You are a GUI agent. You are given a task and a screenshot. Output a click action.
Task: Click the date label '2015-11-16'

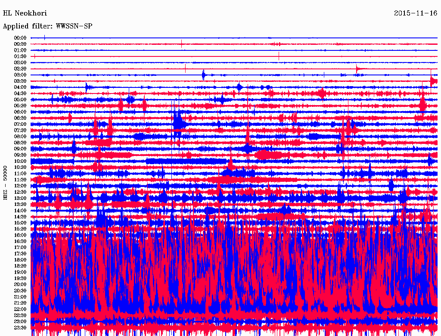click(x=416, y=13)
